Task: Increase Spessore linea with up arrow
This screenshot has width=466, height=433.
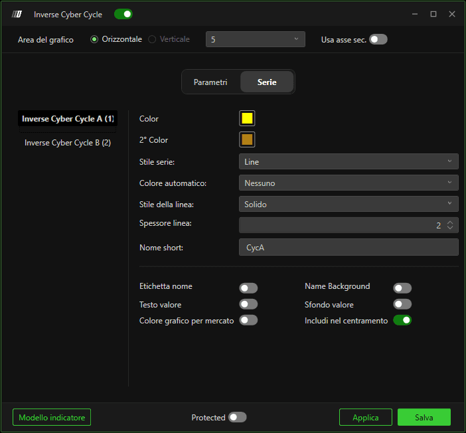Action: click(450, 222)
